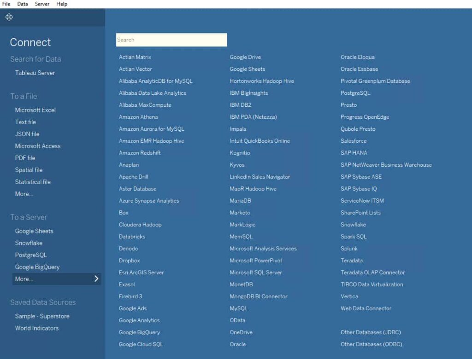Screen dimensions: 472x359
Task: Select Google Cloud SQL connector
Action: 141,344
